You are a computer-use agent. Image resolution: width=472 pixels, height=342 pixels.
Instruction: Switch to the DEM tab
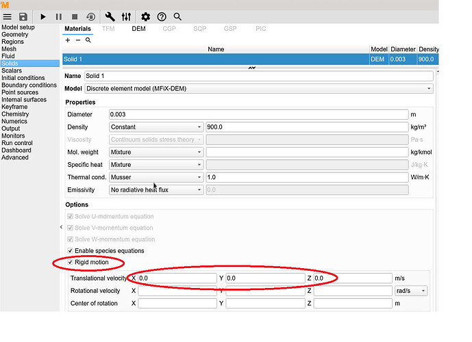(138, 29)
